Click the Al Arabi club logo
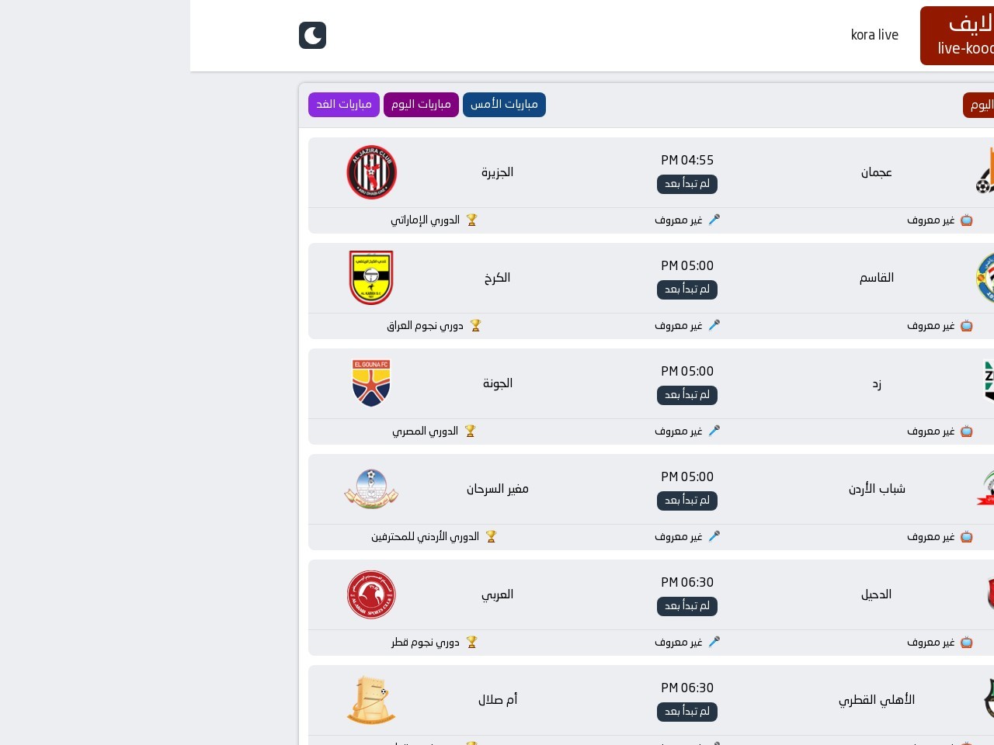 click(x=371, y=594)
